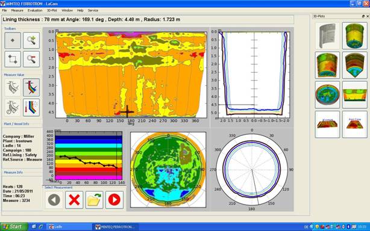Choose the rectangle area selection tool
Screen dimensions: 370x231
pos(13,59)
